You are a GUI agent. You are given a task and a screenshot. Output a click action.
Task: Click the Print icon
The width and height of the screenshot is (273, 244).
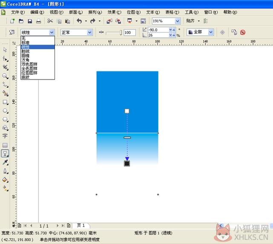tap(38, 21)
